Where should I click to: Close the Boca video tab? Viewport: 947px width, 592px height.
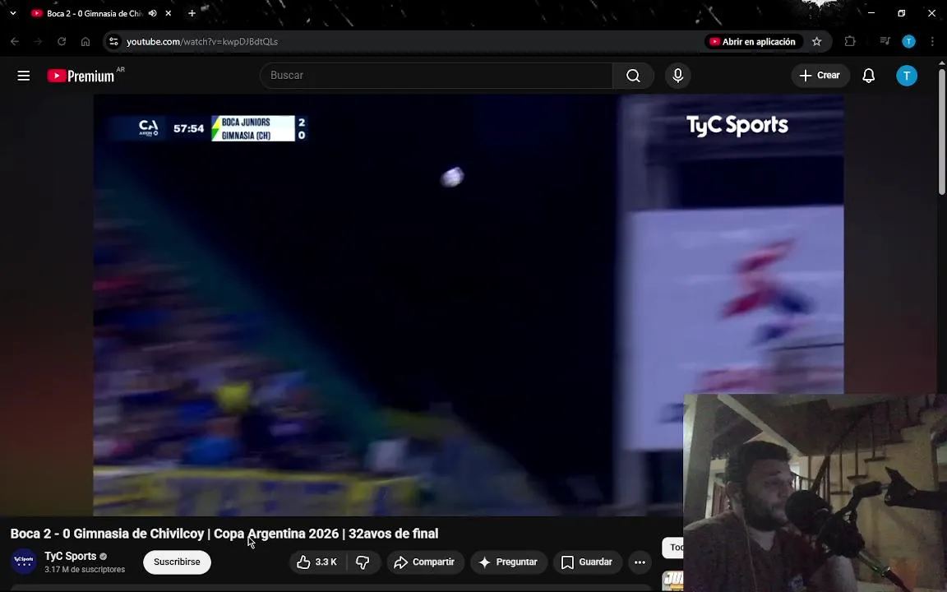pyautogui.click(x=169, y=13)
